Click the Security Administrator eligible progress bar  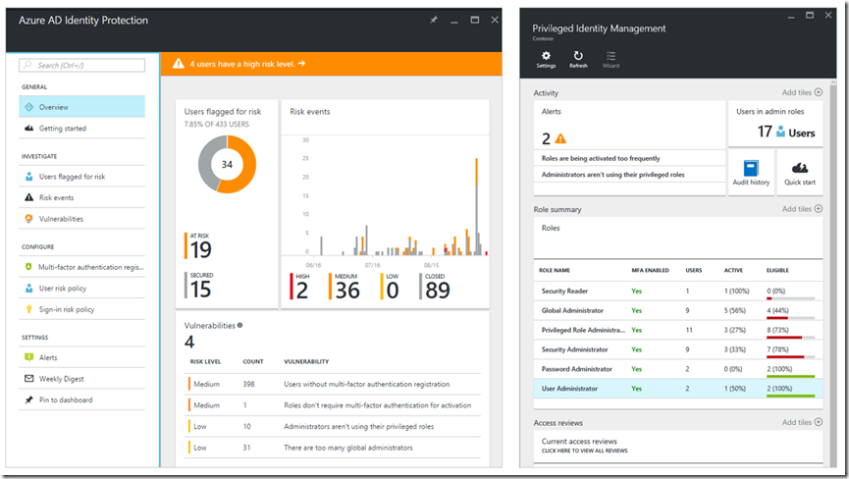790,356
